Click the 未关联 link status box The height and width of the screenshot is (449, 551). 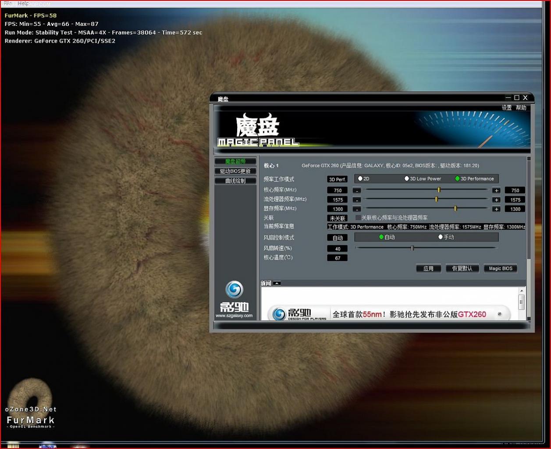[x=338, y=218]
